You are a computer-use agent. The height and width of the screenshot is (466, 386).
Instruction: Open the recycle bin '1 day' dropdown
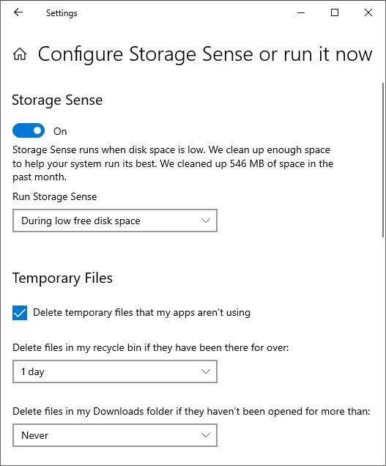tap(115, 371)
